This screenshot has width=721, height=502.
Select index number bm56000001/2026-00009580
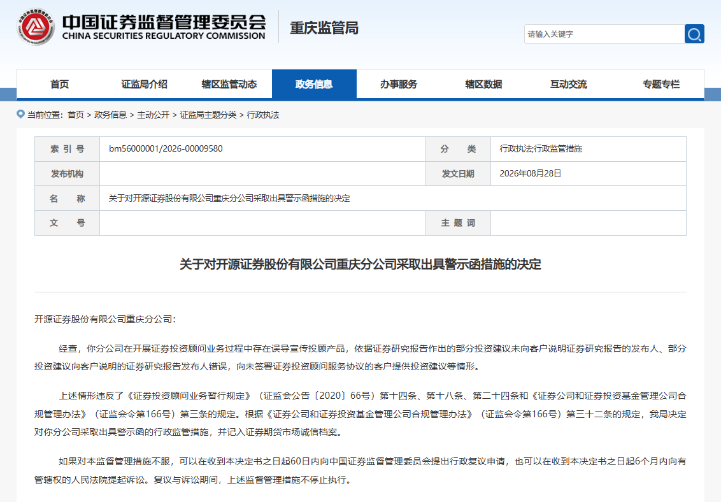166,148
